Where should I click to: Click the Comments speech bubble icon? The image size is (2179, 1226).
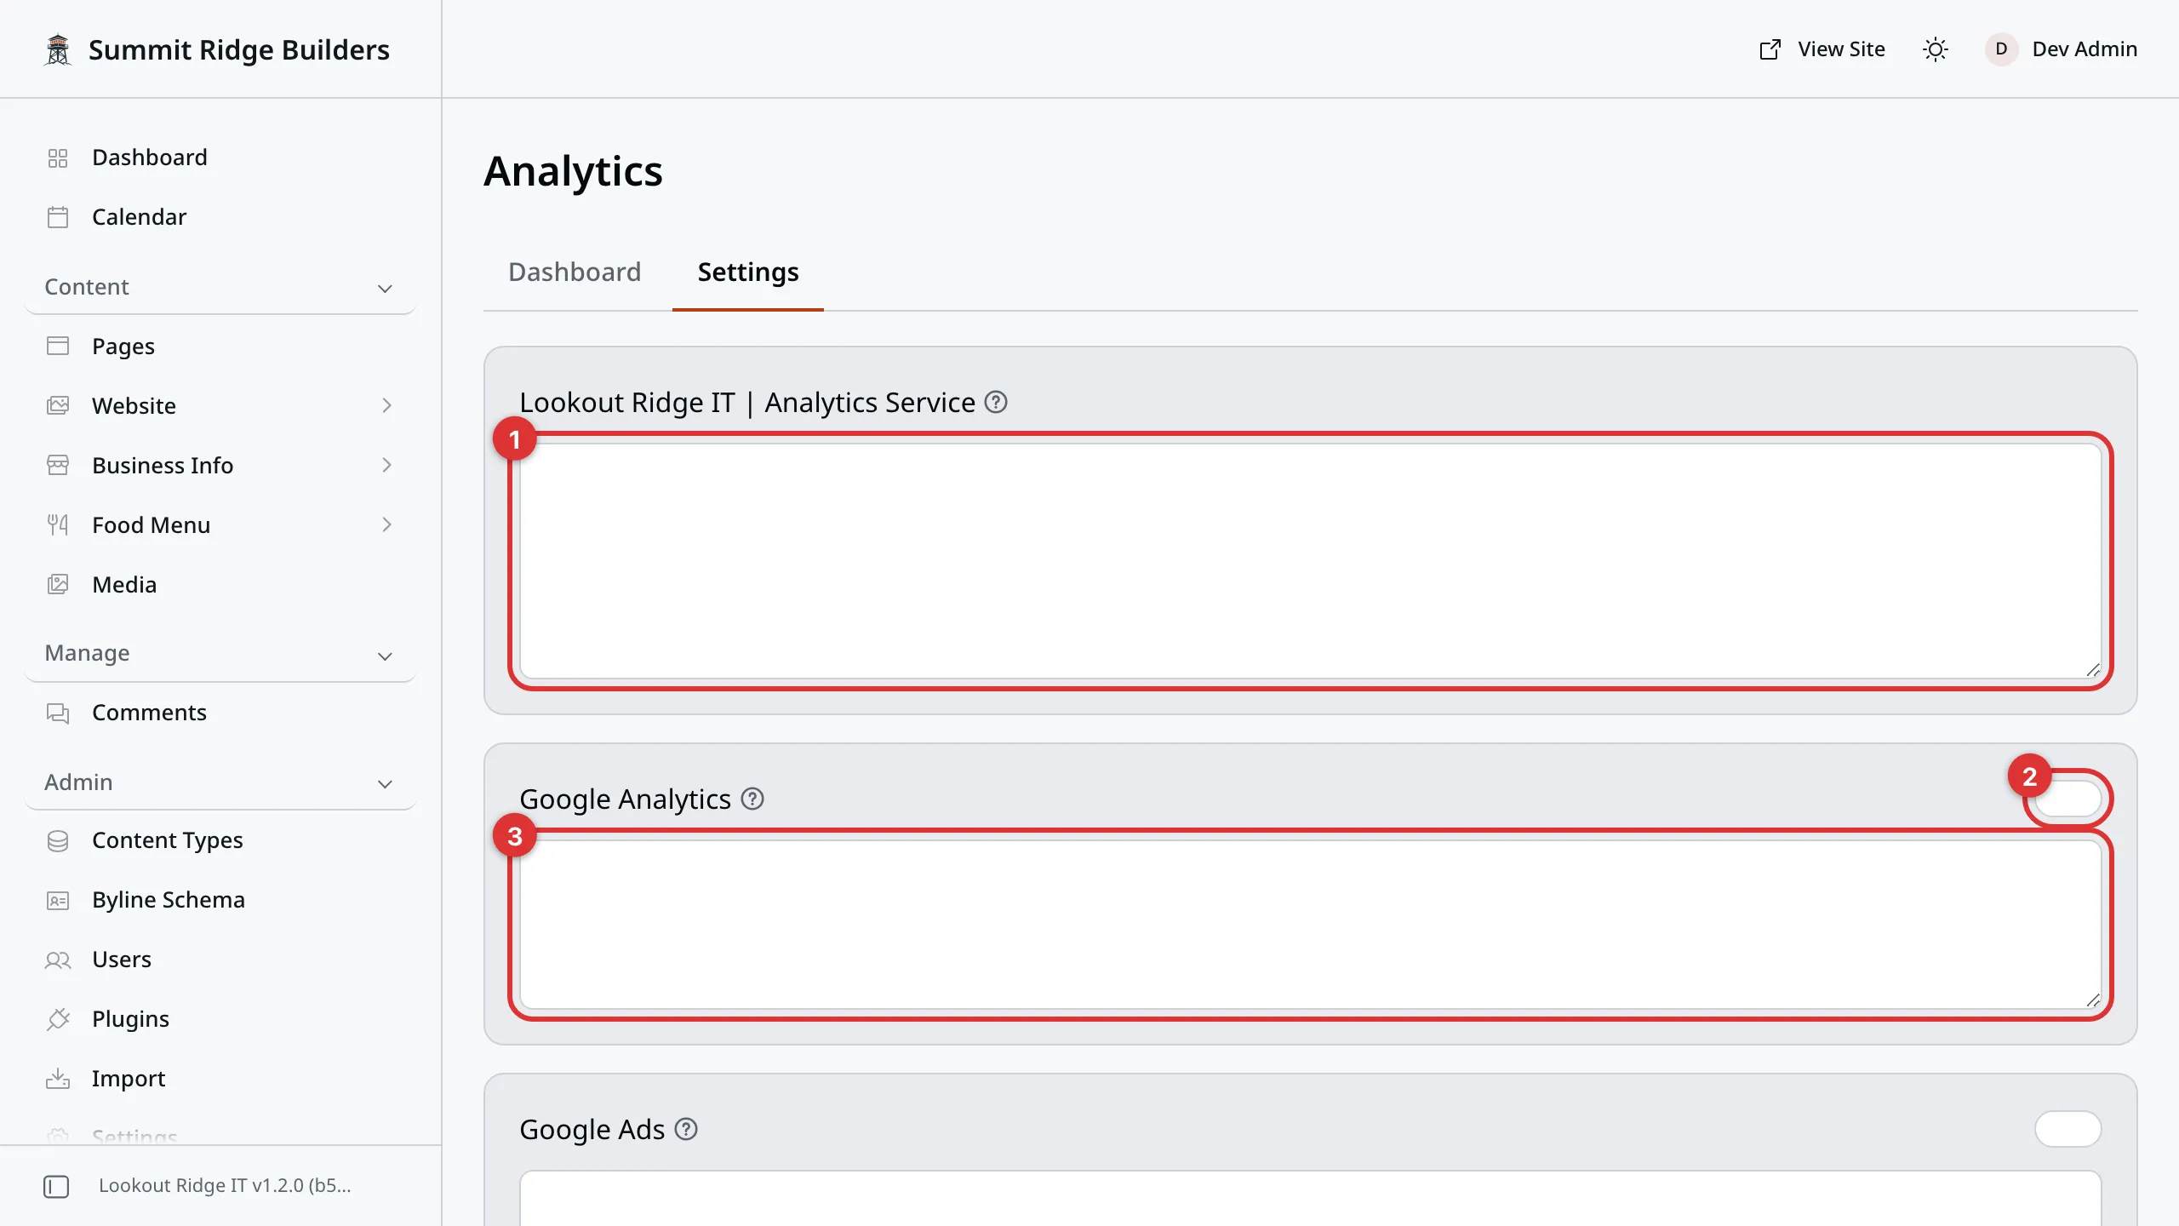coord(58,713)
